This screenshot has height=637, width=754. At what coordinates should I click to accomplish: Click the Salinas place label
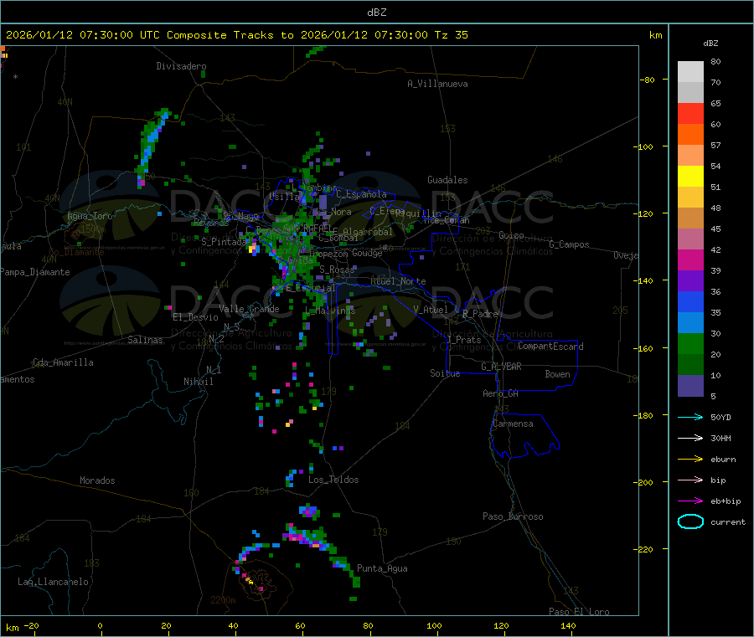pos(145,340)
